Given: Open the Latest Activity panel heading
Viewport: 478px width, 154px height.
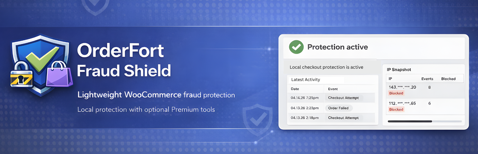Looking at the screenshot, I should [x=306, y=80].
